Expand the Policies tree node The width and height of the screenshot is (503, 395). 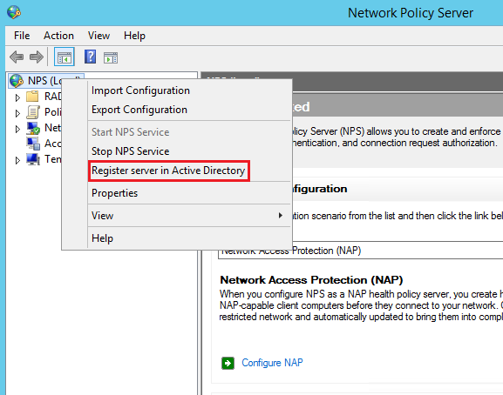[17, 113]
